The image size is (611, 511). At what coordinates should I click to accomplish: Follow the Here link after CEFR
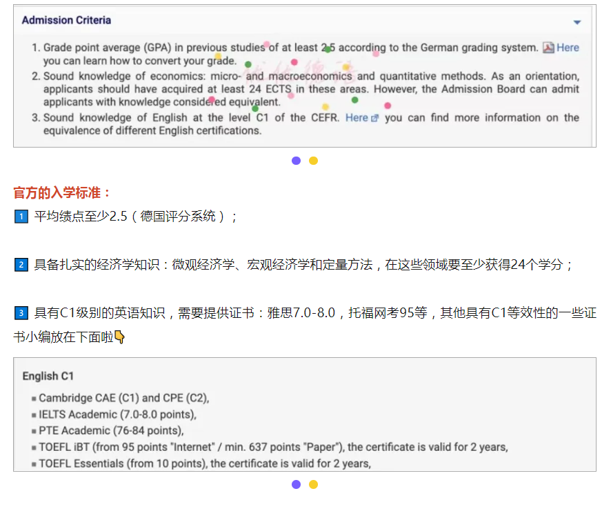(357, 118)
